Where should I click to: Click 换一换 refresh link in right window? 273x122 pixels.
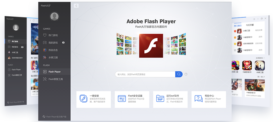tap(261, 77)
